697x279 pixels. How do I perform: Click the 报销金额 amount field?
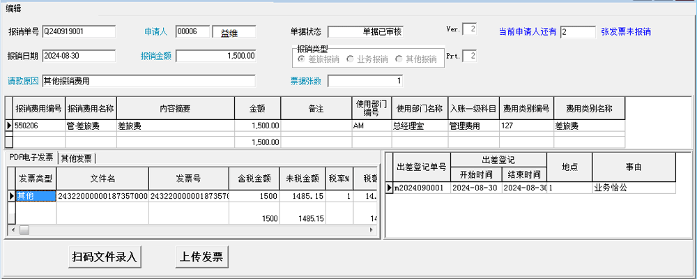click(215, 56)
